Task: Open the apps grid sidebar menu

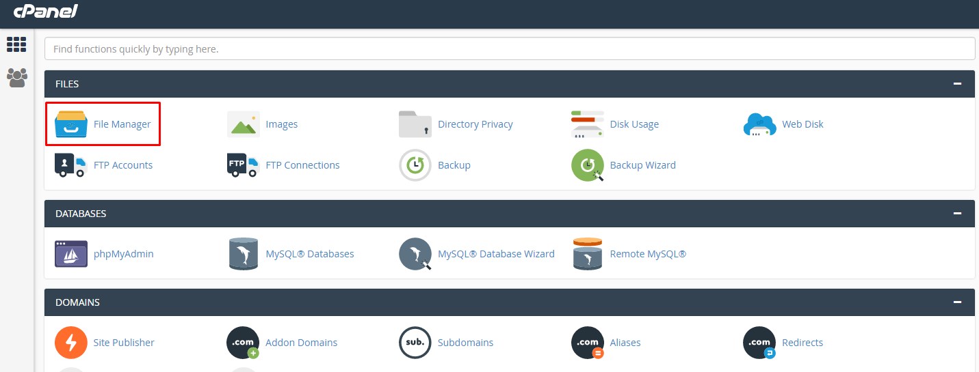Action: 16,45
